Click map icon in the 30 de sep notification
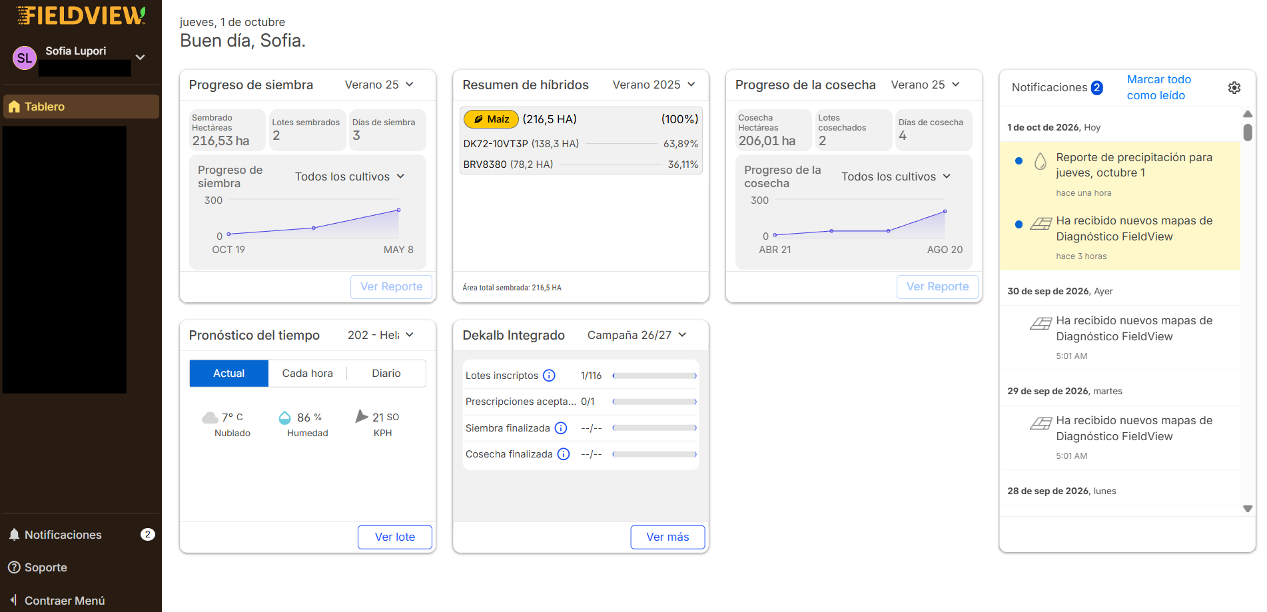Viewport: 1267px width, 612px height. coord(1041,324)
